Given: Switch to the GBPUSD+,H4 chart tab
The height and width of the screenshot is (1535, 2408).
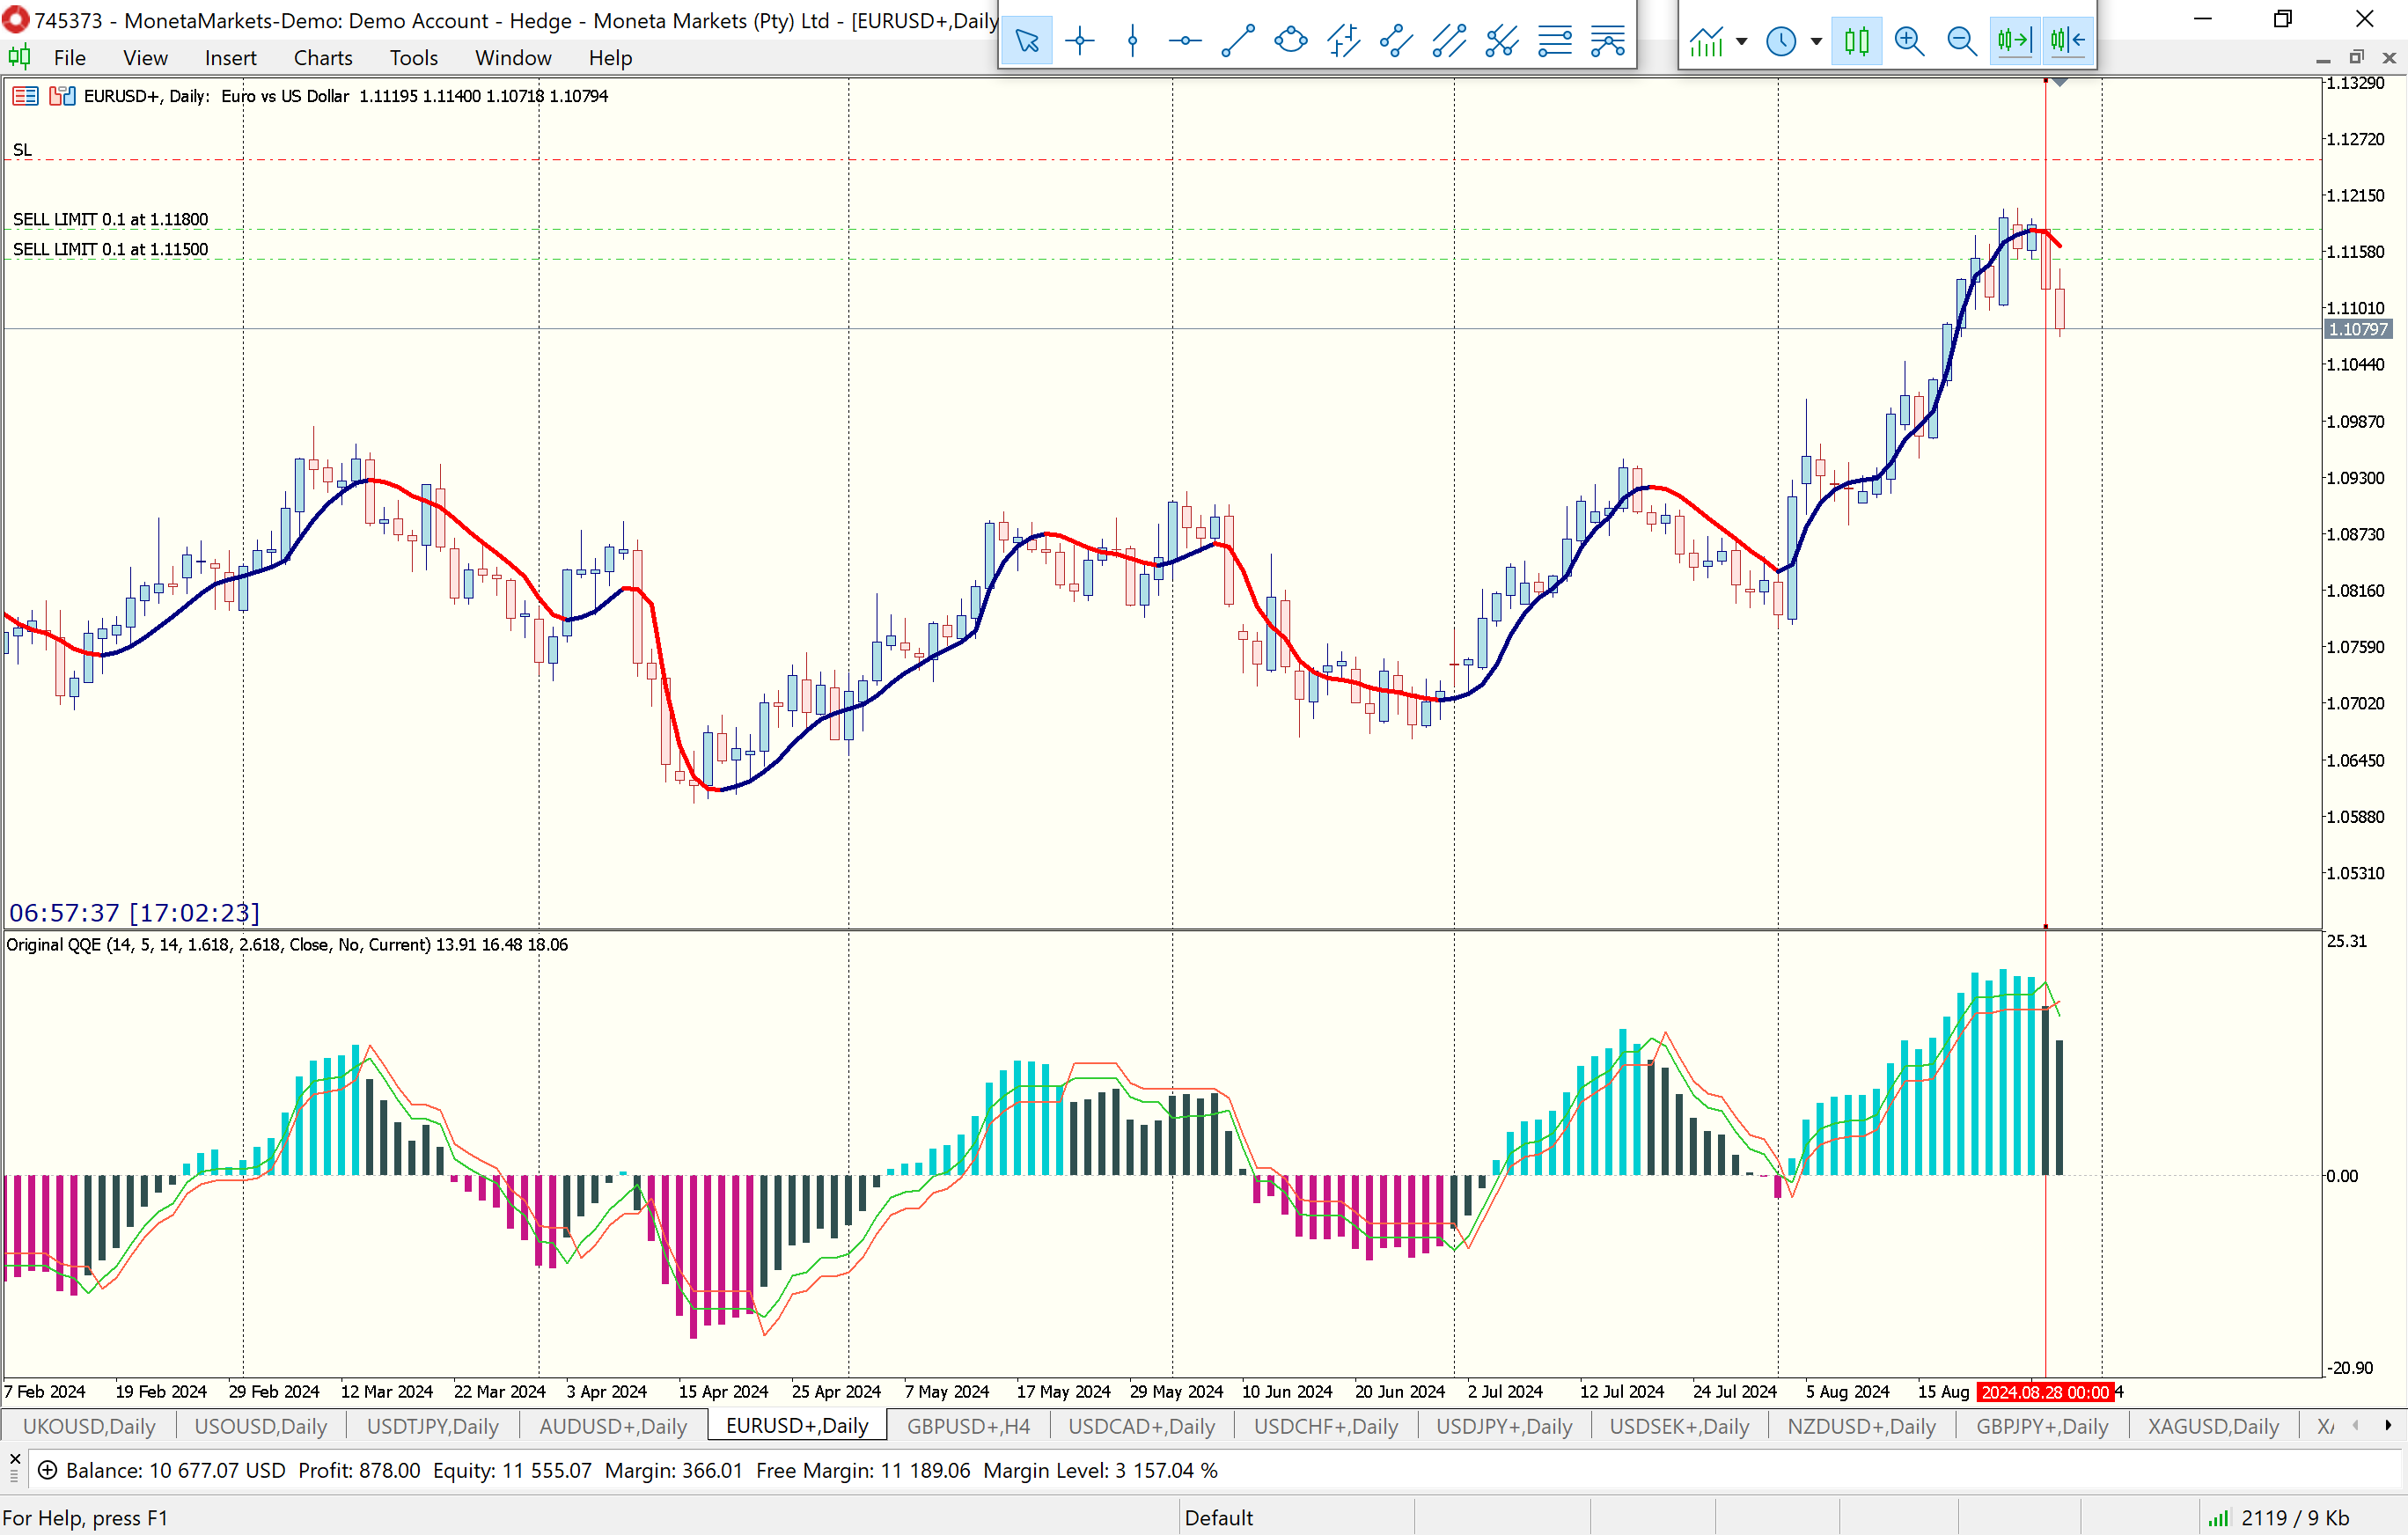Looking at the screenshot, I should 967,1426.
